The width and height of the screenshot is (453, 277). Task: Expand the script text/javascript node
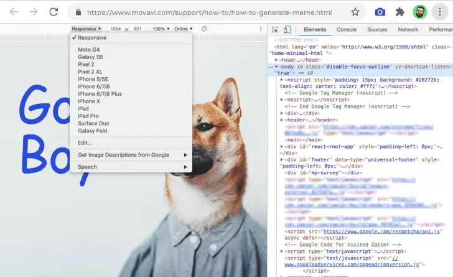tap(282, 251)
